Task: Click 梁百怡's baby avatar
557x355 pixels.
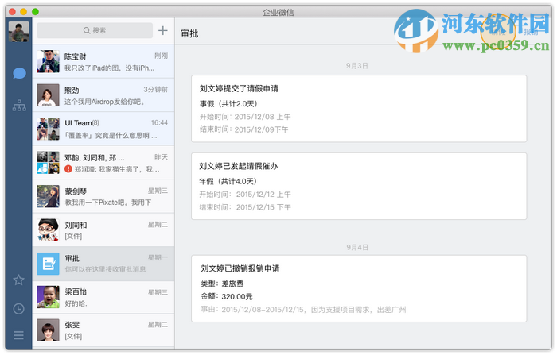Action: point(48,297)
